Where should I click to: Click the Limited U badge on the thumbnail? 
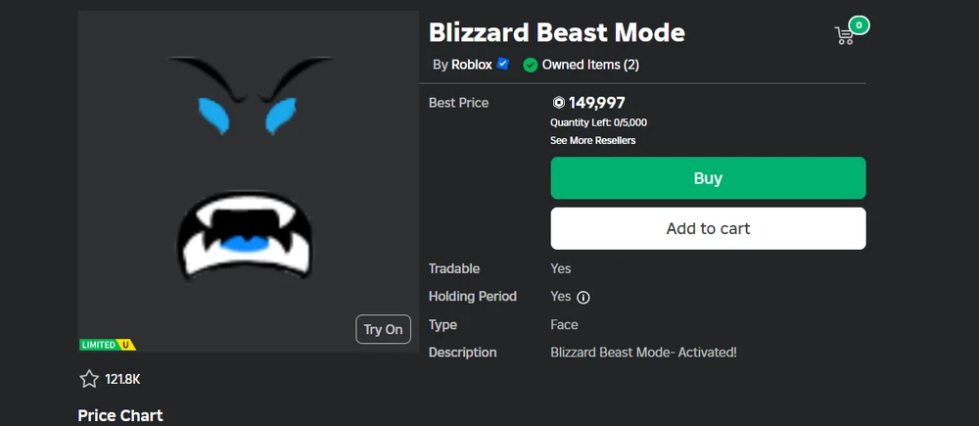[x=108, y=345]
